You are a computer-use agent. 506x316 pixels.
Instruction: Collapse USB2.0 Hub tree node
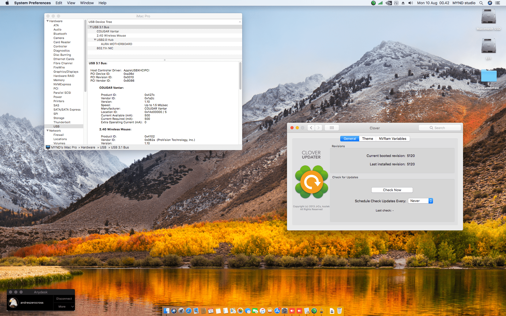point(95,40)
